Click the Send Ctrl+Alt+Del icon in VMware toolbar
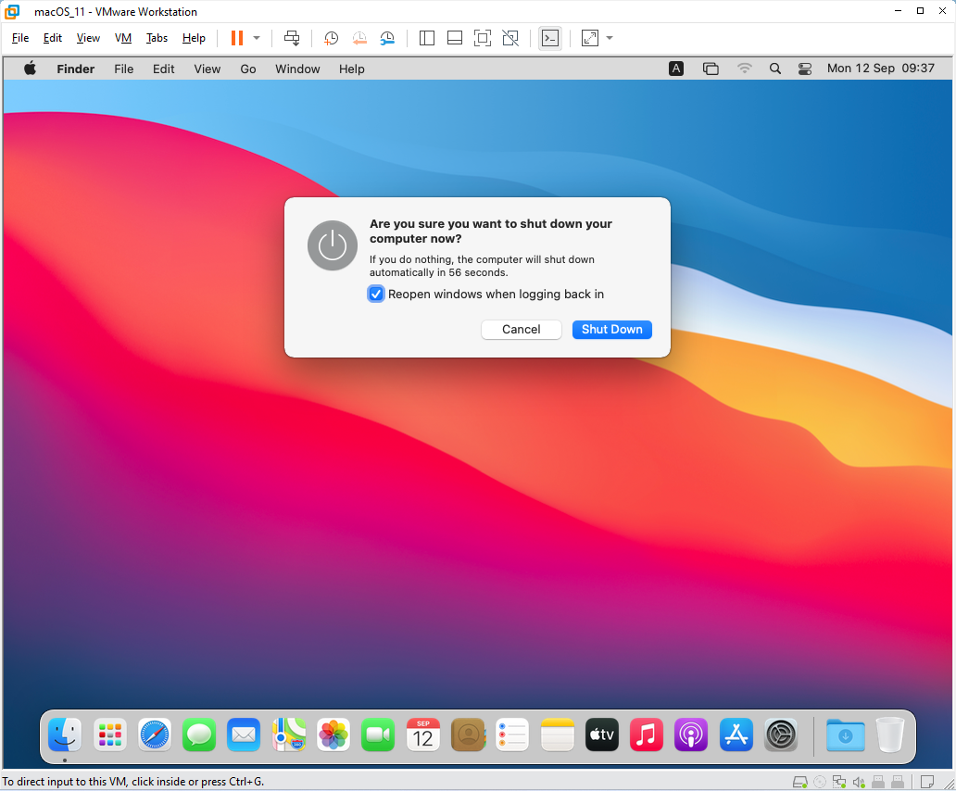This screenshot has height=791, width=956. [292, 38]
